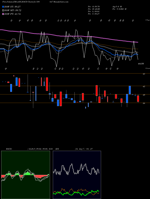Click the 40 price axis label
150x199 pixels.
[144, 95]
